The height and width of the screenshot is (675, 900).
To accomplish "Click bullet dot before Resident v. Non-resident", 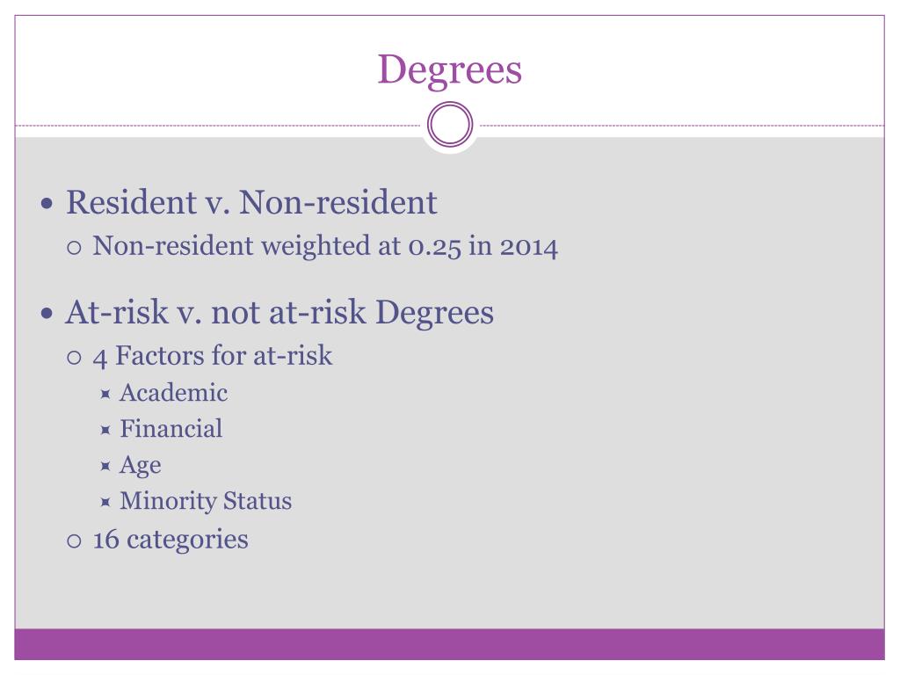I will 47,203.
